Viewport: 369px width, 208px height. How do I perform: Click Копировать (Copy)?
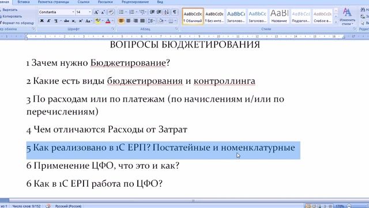click(x=11, y=16)
